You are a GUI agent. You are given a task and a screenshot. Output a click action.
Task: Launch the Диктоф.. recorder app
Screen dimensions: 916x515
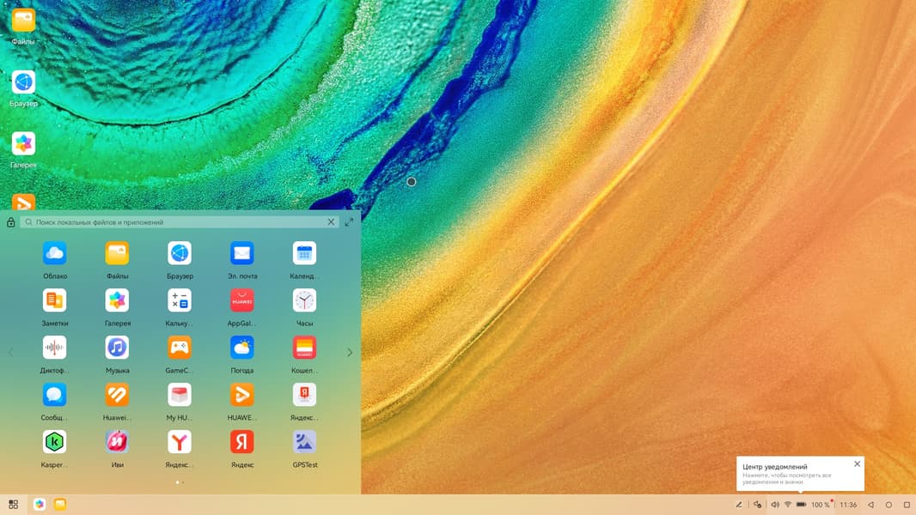point(54,348)
